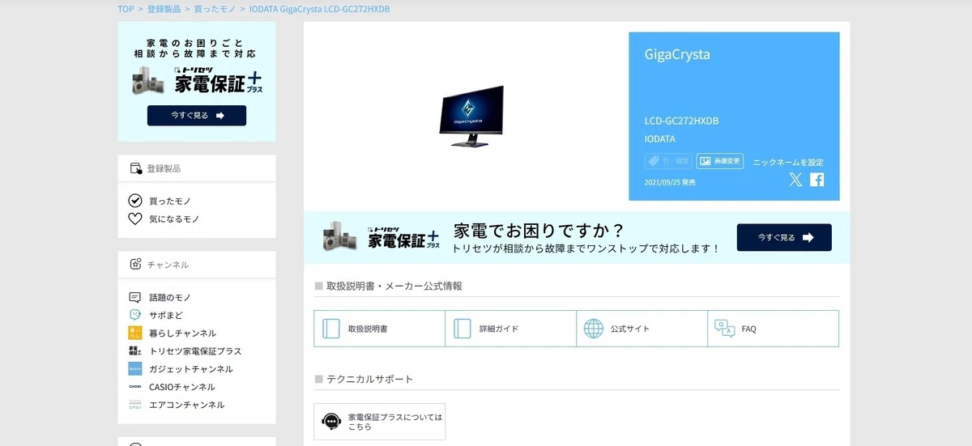The width and height of the screenshot is (972, 446).
Task: Click the sidebar 家電保証プラス ad image
Action: 197,80
